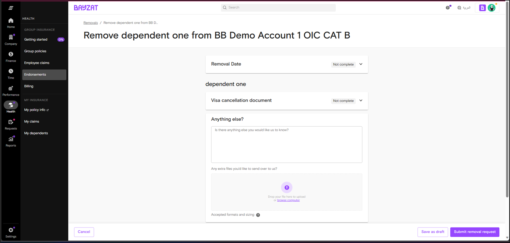Open the user profile menu
The width and height of the screenshot is (510, 243).
(x=492, y=8)
